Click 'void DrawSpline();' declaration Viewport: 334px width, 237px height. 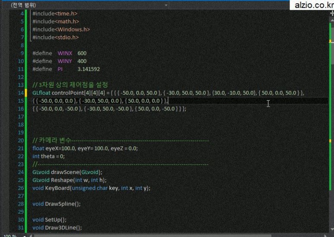click(x=57, y=204)
